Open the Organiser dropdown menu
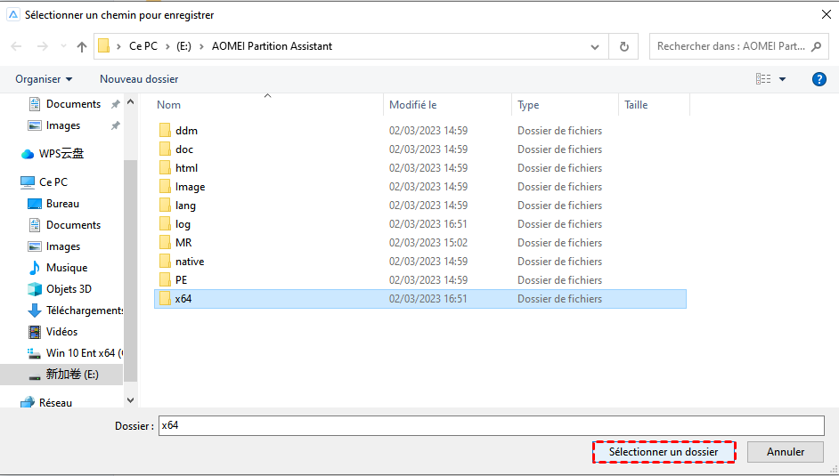 pyautogui.click(x=44, y=79)
